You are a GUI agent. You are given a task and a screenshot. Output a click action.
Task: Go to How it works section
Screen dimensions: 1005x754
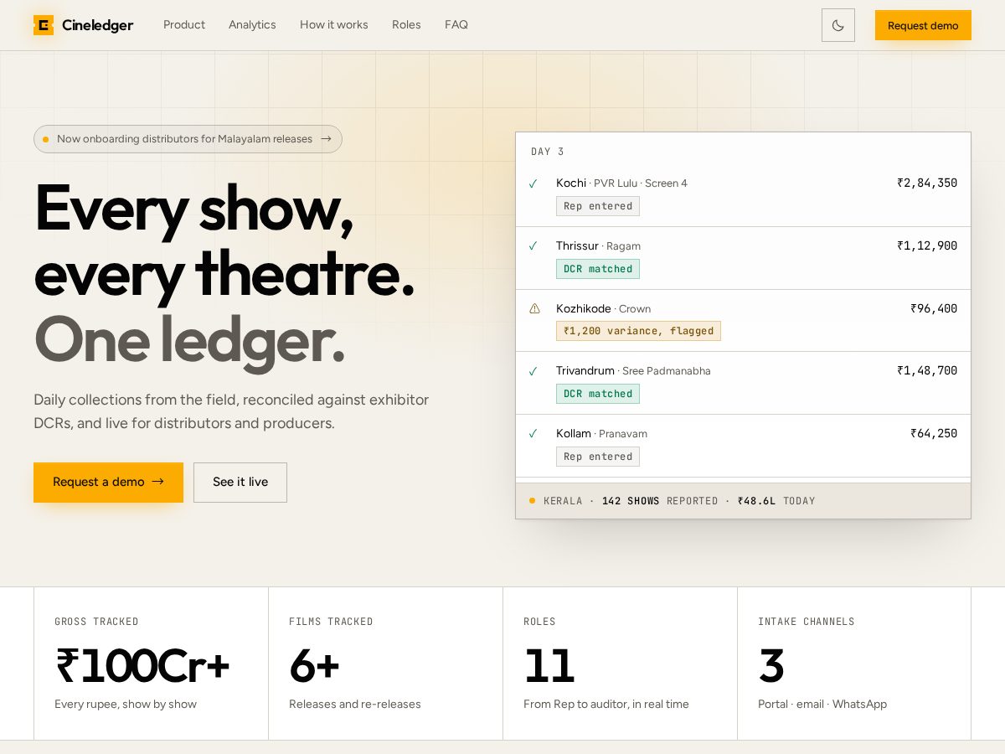click(334, 25)
